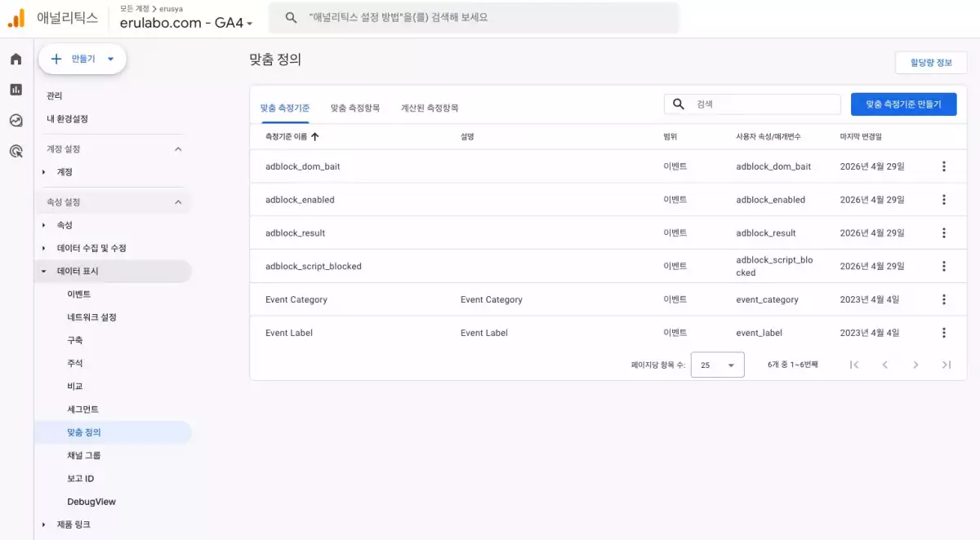Open the erulabo.com - GA4 property selector
Image resolution: width=980 pixels, height=540 pixels.
click(x=186, y=23)
